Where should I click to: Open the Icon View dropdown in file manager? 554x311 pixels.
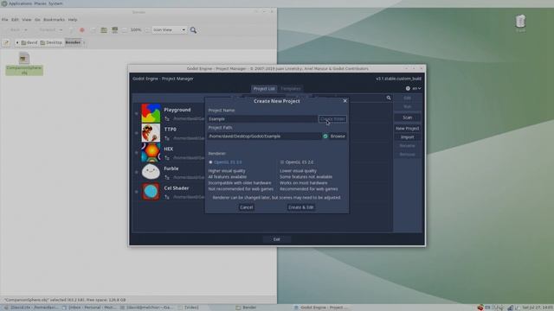tap(170, 30)
